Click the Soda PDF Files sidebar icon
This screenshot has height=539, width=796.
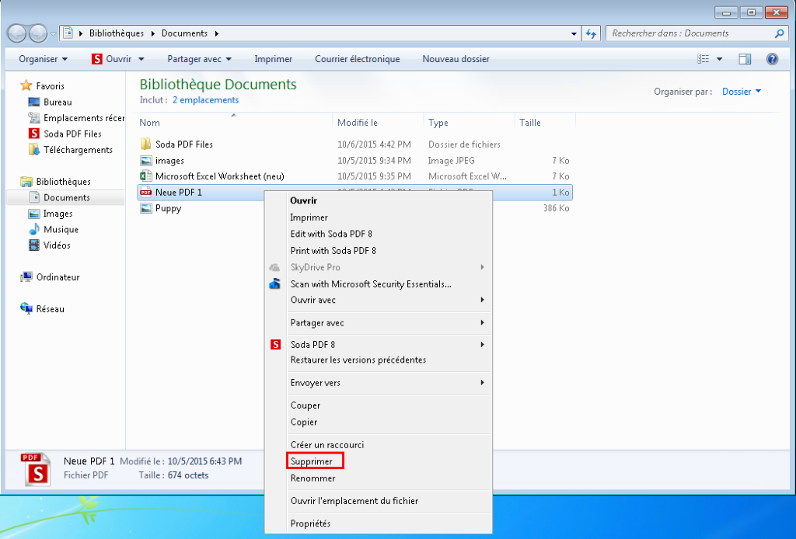click(x=34, y=134)
